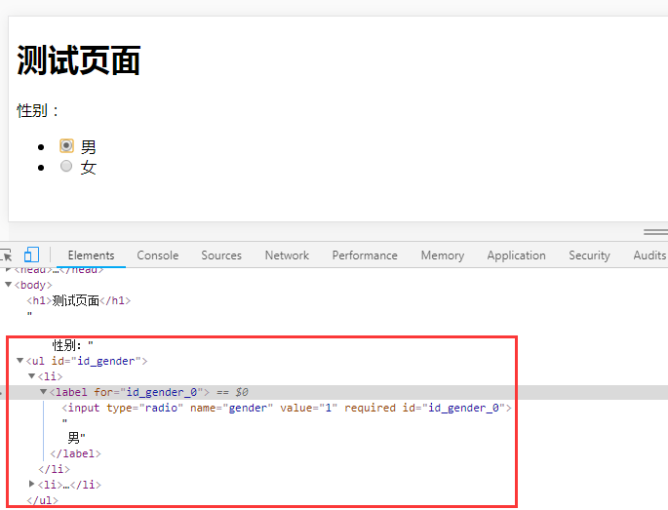Open the Memory tab
This screenshot has height=510, width=668.
[x=442, y=255]
